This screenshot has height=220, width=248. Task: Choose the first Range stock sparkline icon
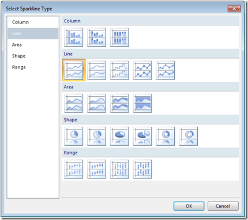74,169
